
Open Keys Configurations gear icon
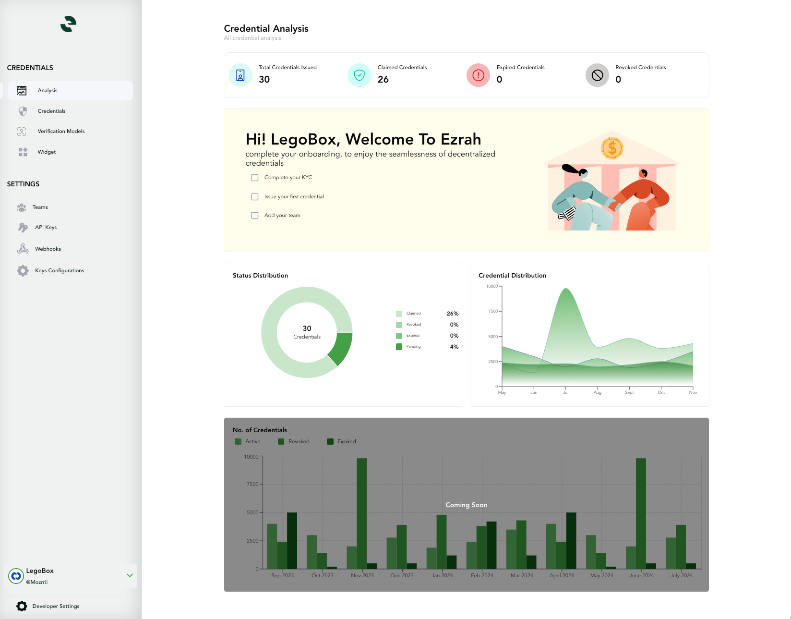pyautogui.click(x=23, y=271)
